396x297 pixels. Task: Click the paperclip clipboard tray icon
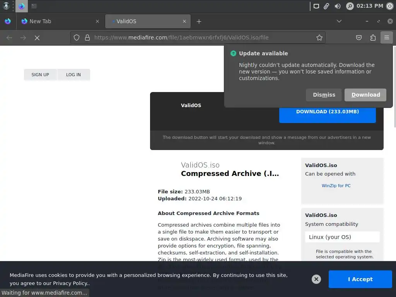(326, 6)
